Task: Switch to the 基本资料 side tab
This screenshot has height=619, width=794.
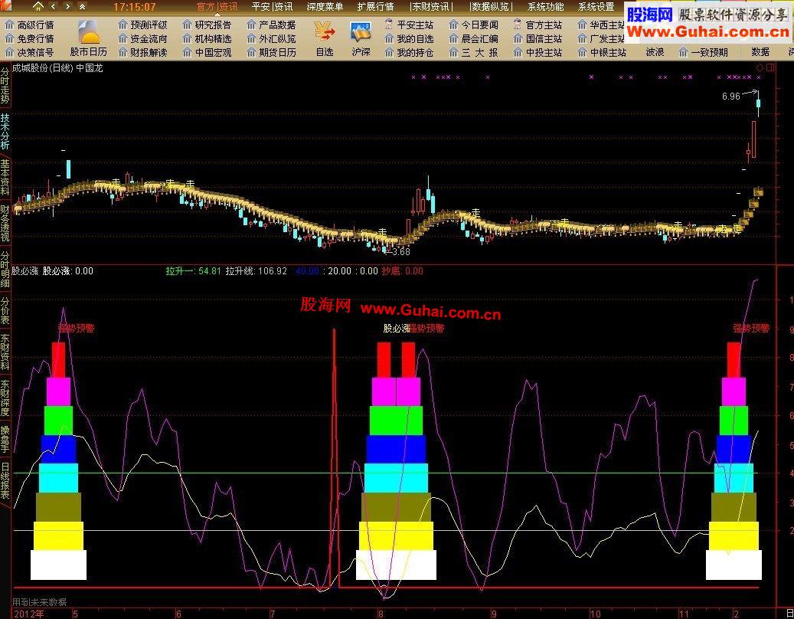Action: click(x=5, y=178)
